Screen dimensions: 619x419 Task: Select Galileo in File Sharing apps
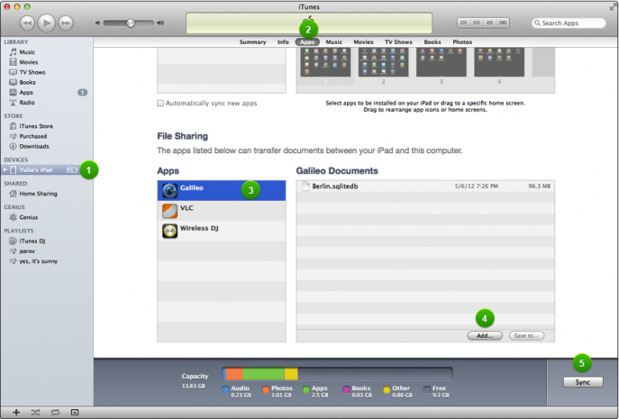222,190
